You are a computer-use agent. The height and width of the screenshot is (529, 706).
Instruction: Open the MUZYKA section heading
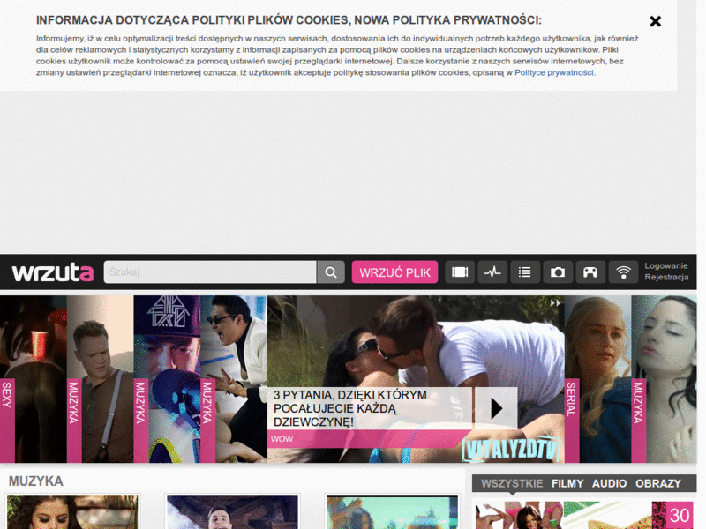pyautogui.click(x=36, y=481)
